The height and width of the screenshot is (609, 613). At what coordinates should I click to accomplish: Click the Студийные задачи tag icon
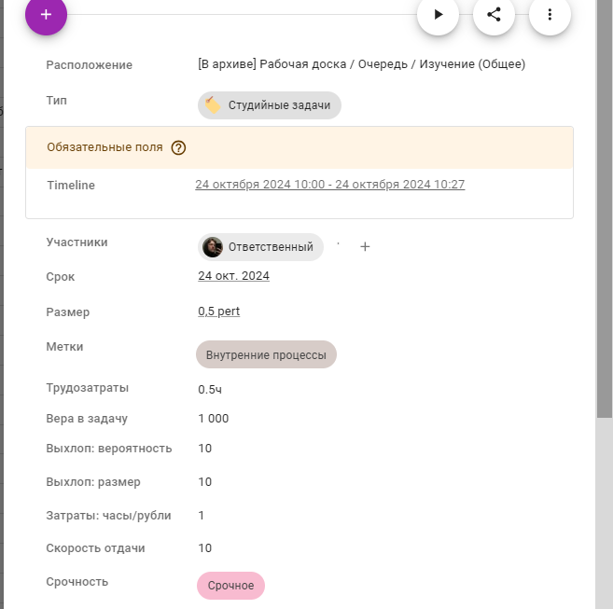tap(213, 105)
